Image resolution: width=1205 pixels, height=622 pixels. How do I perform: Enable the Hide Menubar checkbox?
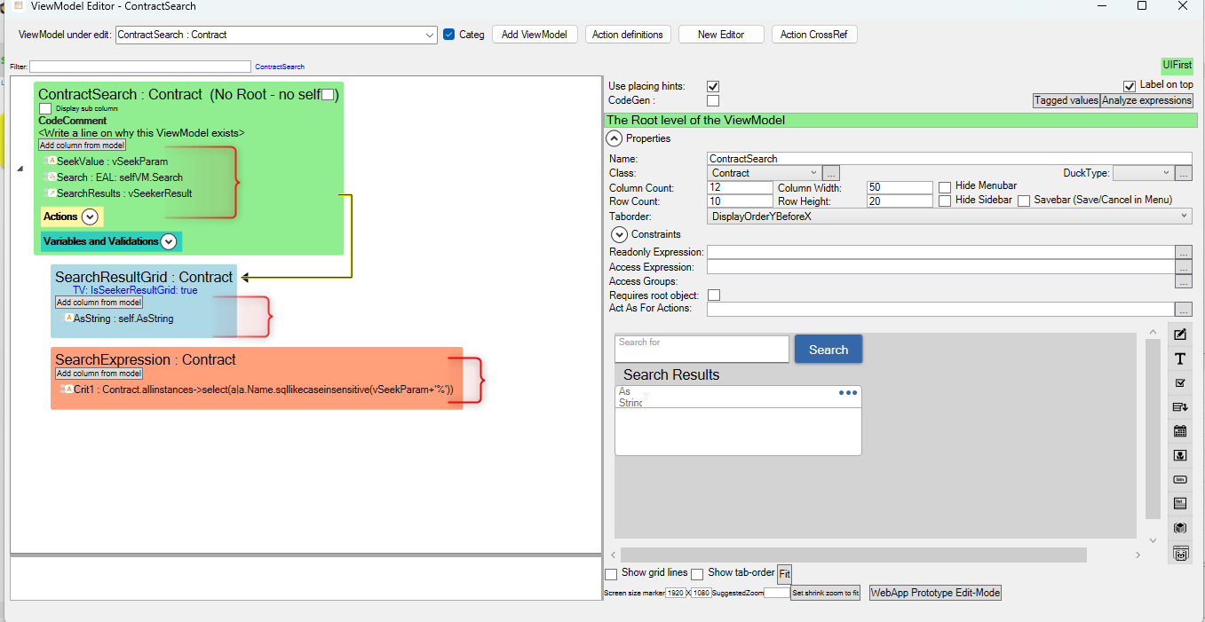click(x=945, y=186)
